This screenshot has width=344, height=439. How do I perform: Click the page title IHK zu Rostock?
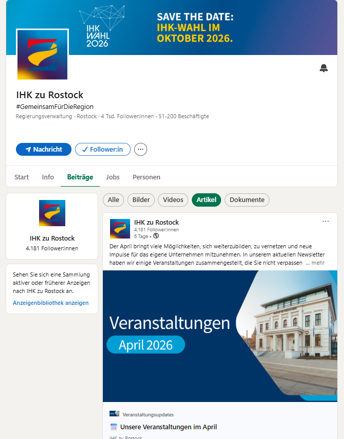(50, 95)
